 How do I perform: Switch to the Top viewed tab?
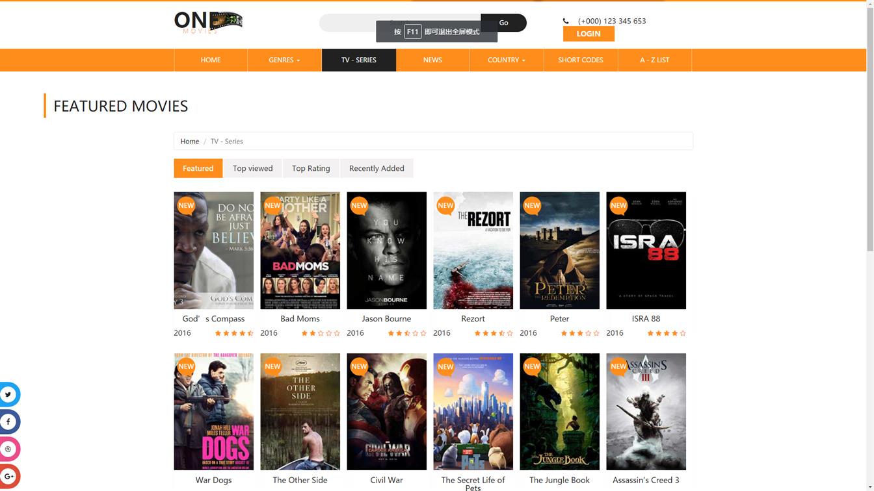pyautogui.click(x=253, y=168)
